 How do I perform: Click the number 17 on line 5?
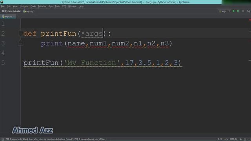[129, 63]
